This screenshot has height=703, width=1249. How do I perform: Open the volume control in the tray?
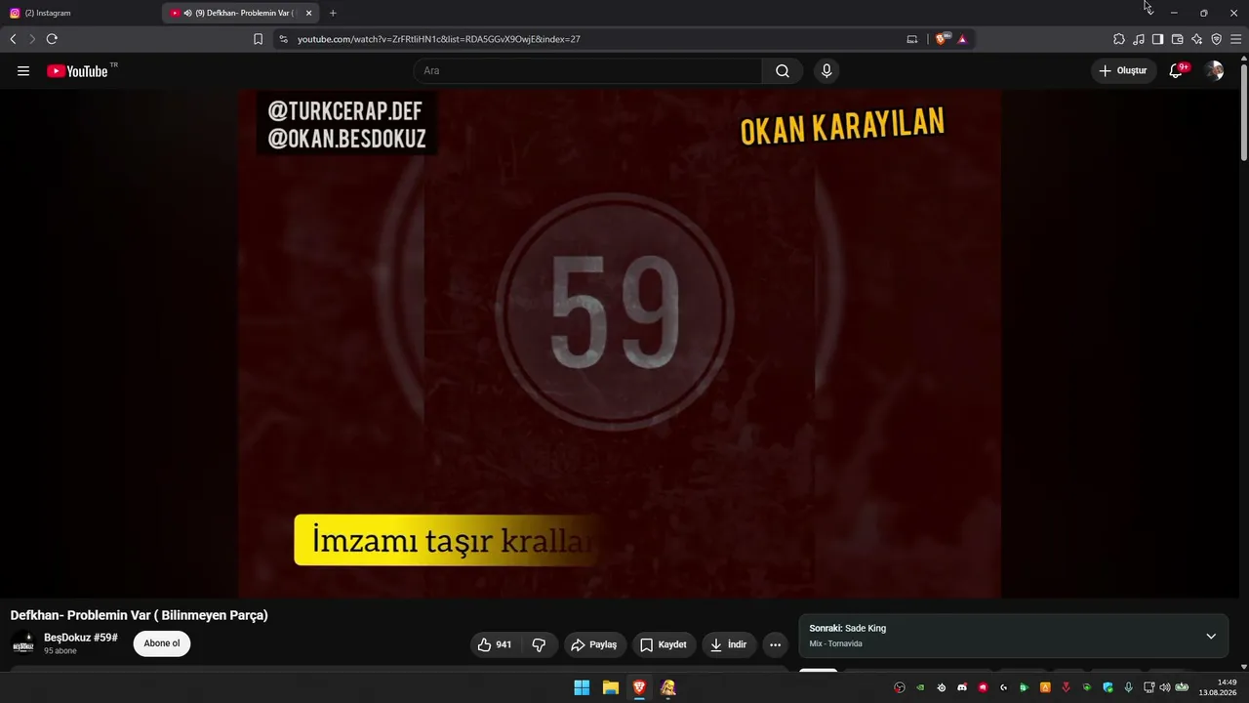point(1165,687)
